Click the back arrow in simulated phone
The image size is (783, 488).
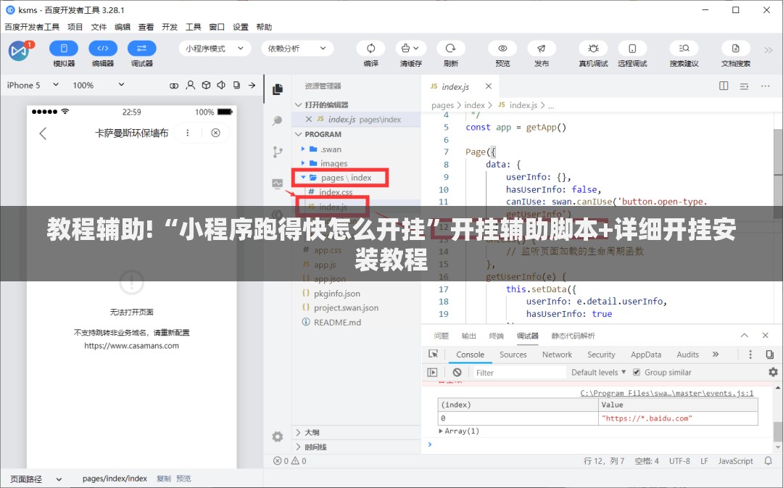[43, 133]
